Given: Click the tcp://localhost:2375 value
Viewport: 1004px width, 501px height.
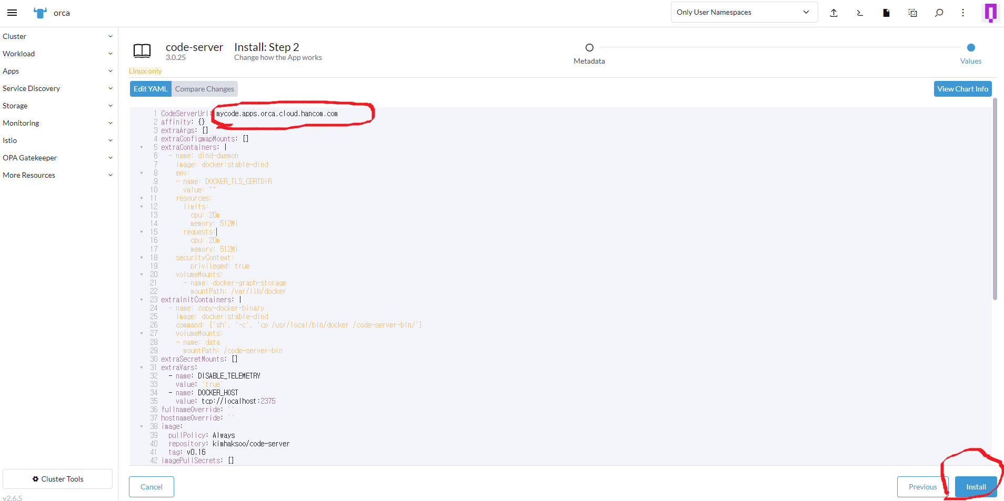Looking at the screenshot, I should point(238,401).
